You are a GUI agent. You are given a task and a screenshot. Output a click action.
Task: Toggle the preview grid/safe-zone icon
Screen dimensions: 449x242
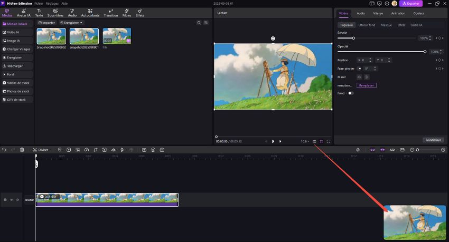click(x=321, y=141)
